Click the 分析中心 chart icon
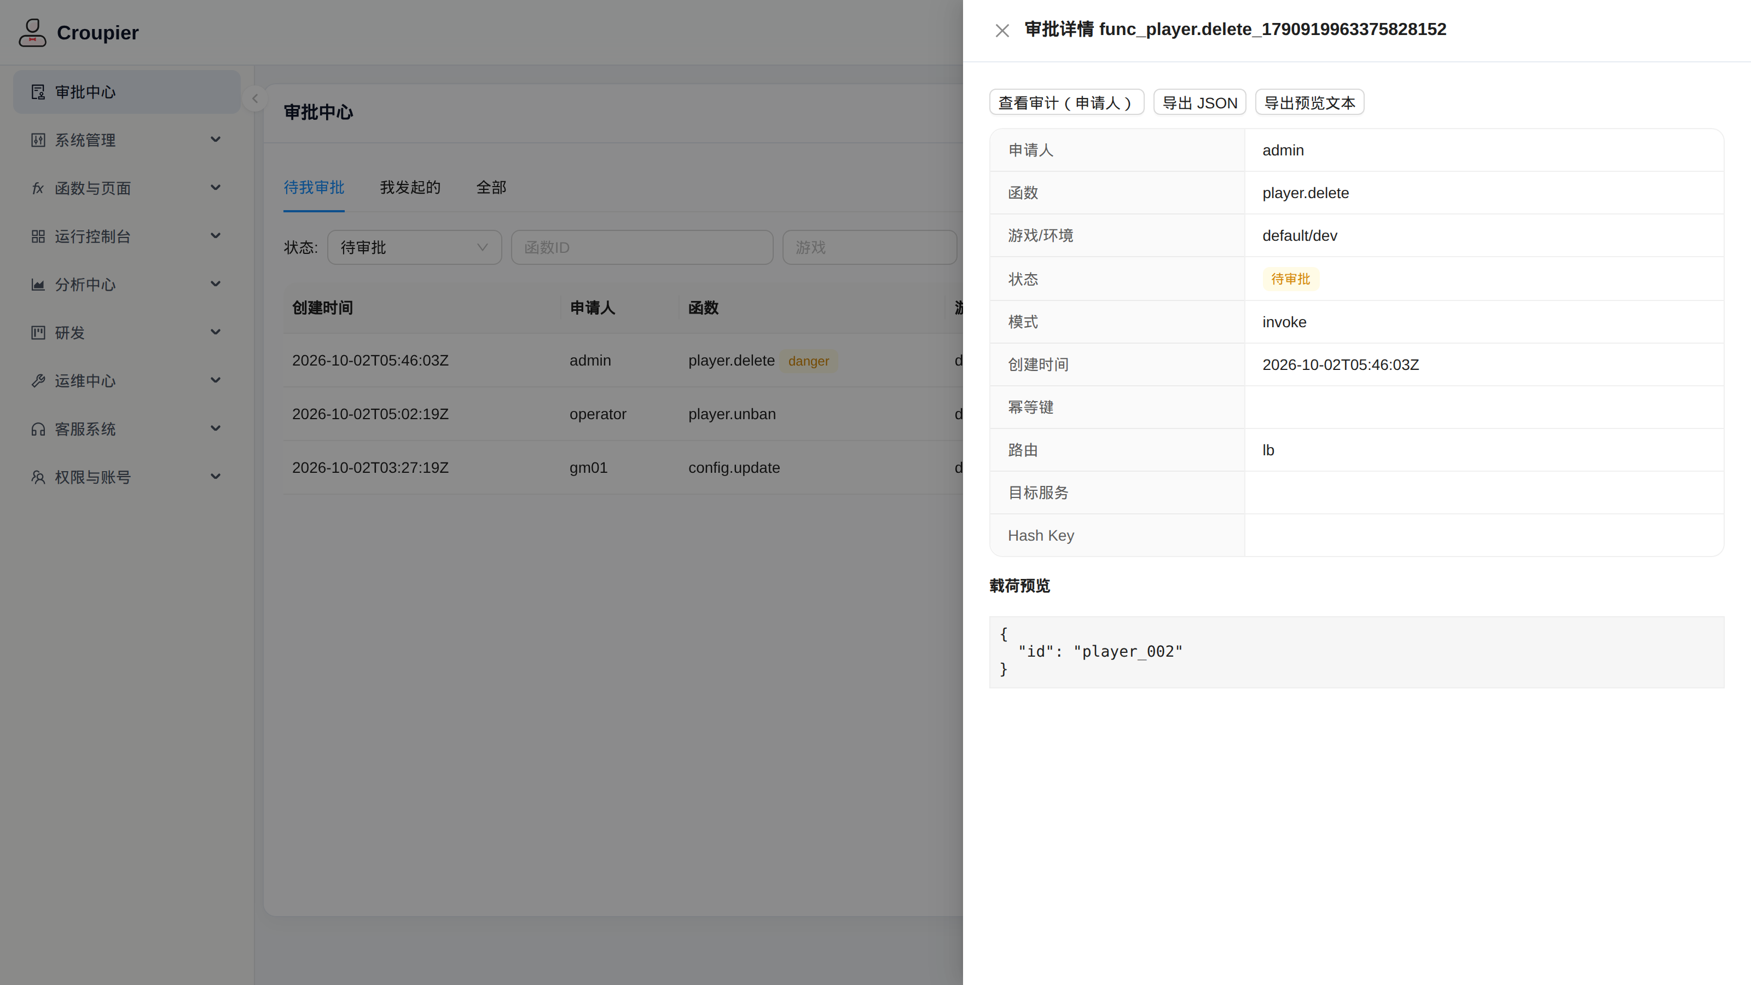Viewport: 1751px width, 985px height. 38,285
